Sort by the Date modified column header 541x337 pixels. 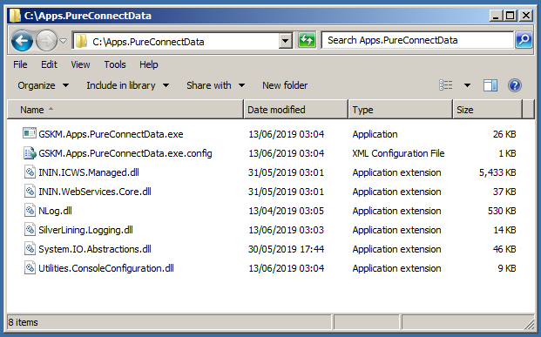click(296, 110)
